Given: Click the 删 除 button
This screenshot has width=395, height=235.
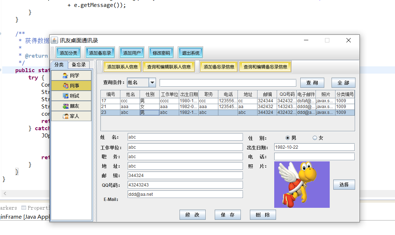Looking at the screenshot, I should (x=263, y=215).
